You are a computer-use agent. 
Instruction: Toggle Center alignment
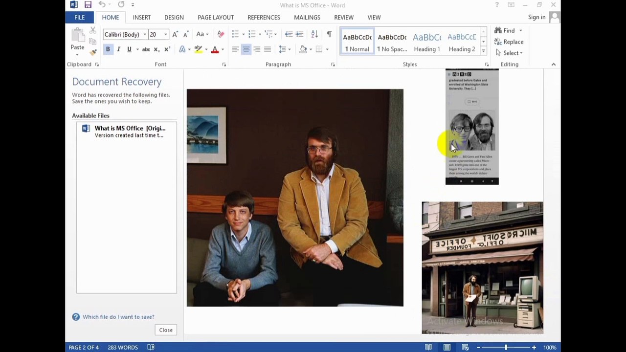coord(246,49)
